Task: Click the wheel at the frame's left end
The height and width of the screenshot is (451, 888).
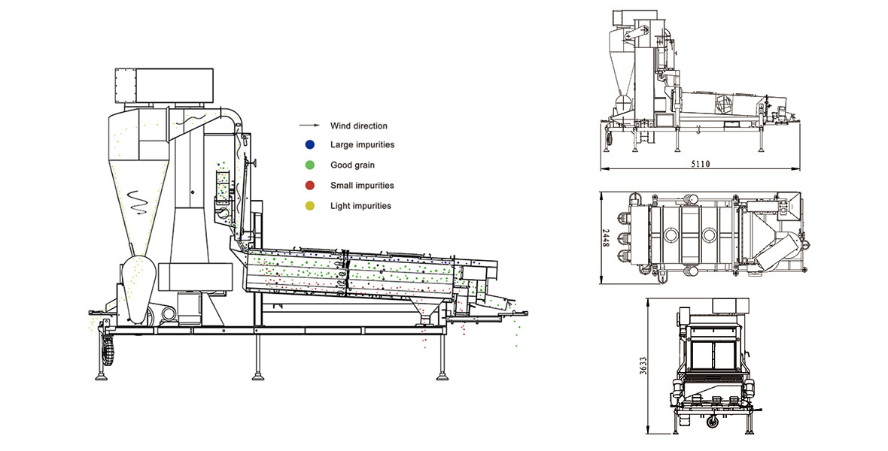Action: pos(108,350)
